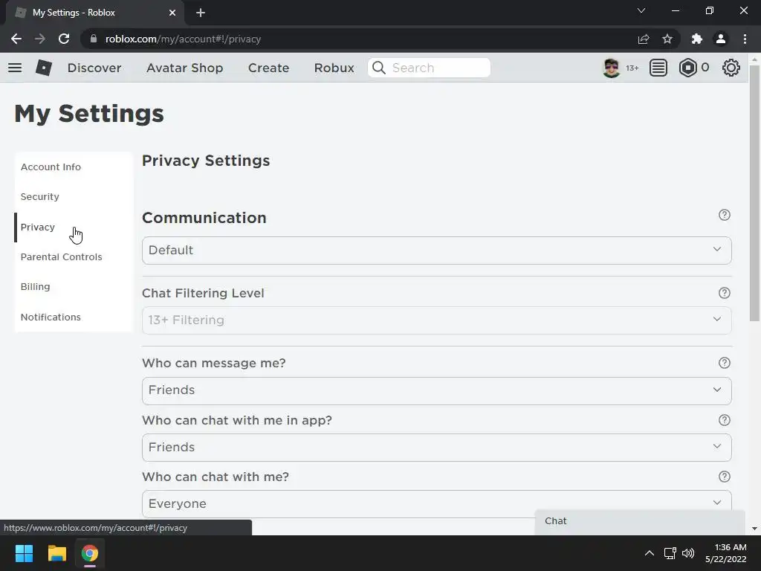The image size is (761, 571).
Task: Open the Chrome three-dot menu
Action: click(x=745, y=39)
